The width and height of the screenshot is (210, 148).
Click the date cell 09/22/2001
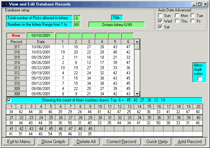point(41,68)
